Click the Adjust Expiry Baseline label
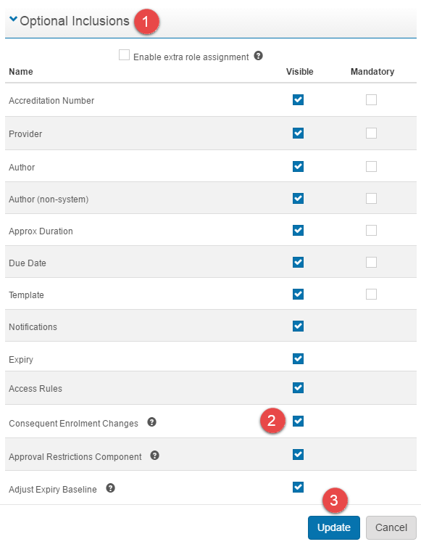This screenshot has width=421, height=547. [x=53, y=490]
